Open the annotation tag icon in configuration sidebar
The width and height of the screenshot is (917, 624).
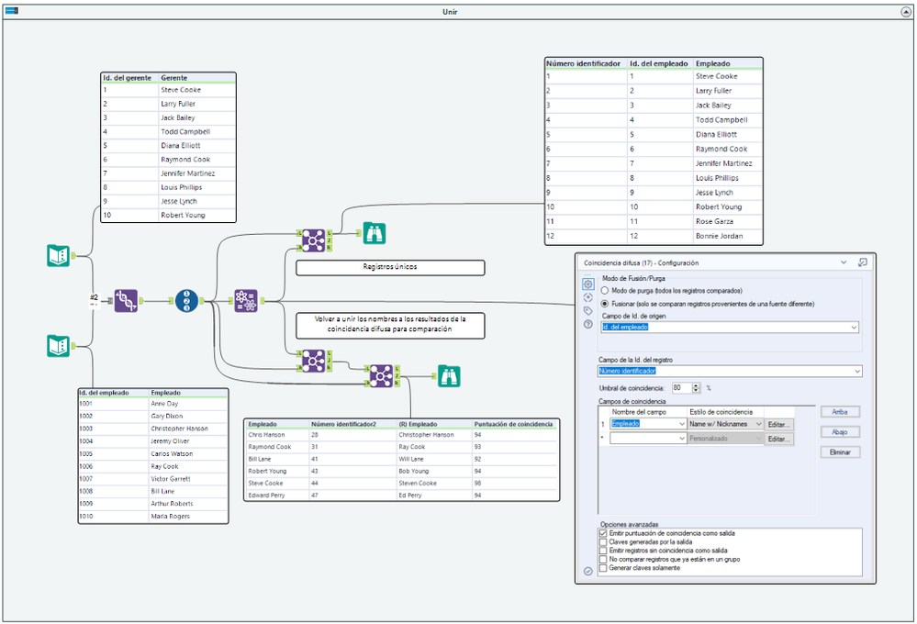(x=588, y=311)
